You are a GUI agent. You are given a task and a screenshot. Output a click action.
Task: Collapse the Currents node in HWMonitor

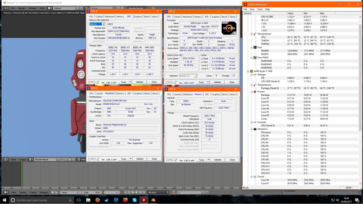click(x=251, y=122)
